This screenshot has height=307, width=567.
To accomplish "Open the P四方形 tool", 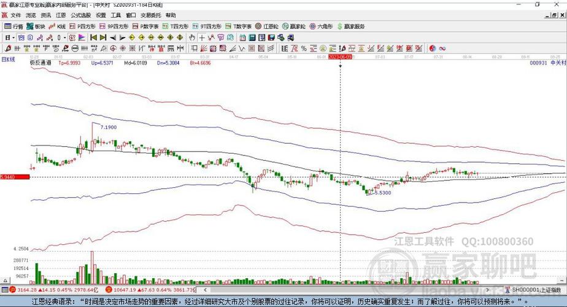I will pos(82,26).
